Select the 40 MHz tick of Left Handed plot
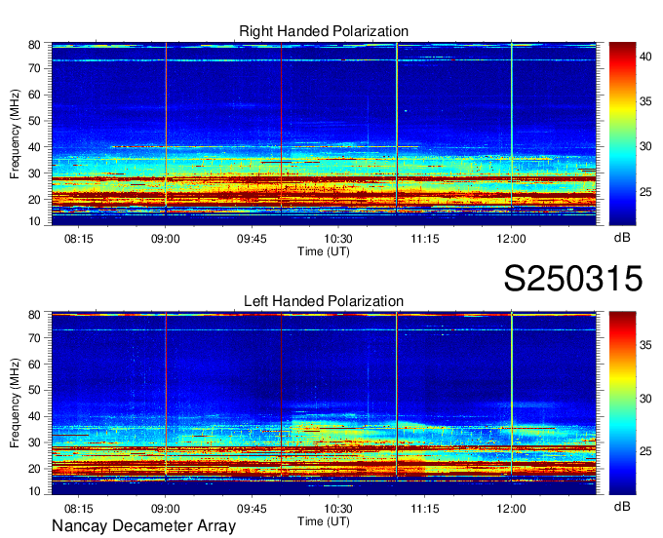The image size is (663, 538). click(34, 416)
